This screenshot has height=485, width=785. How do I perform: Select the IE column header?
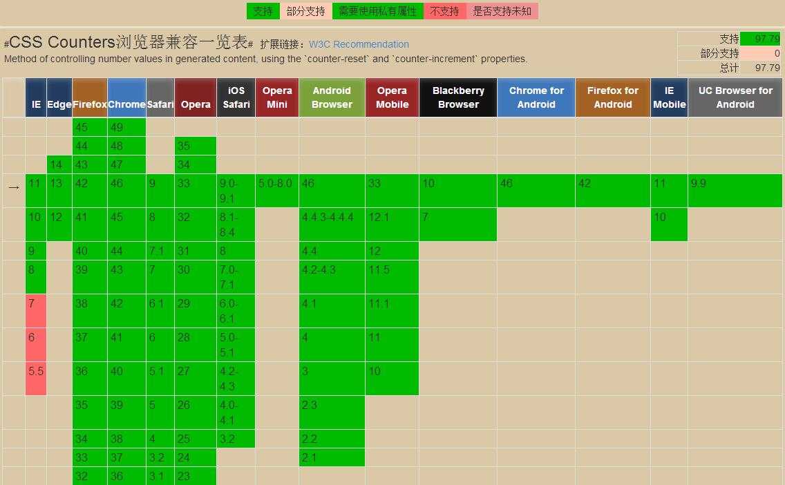[36, 97]
